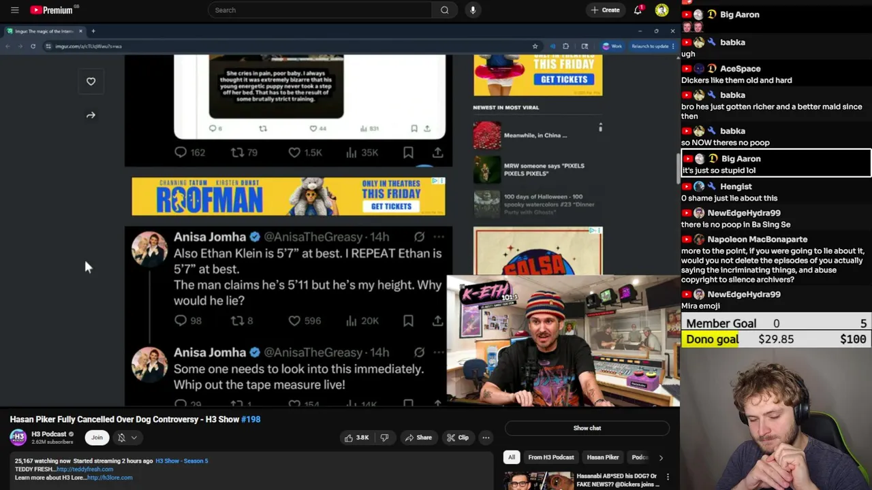Click share icon on 596-likes tweet
This screenshot has height=490, width=872.
437,321
